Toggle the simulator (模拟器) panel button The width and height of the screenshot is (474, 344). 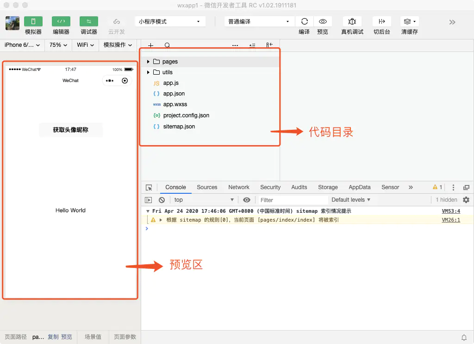pyautogui.click(x=33, y=21)
